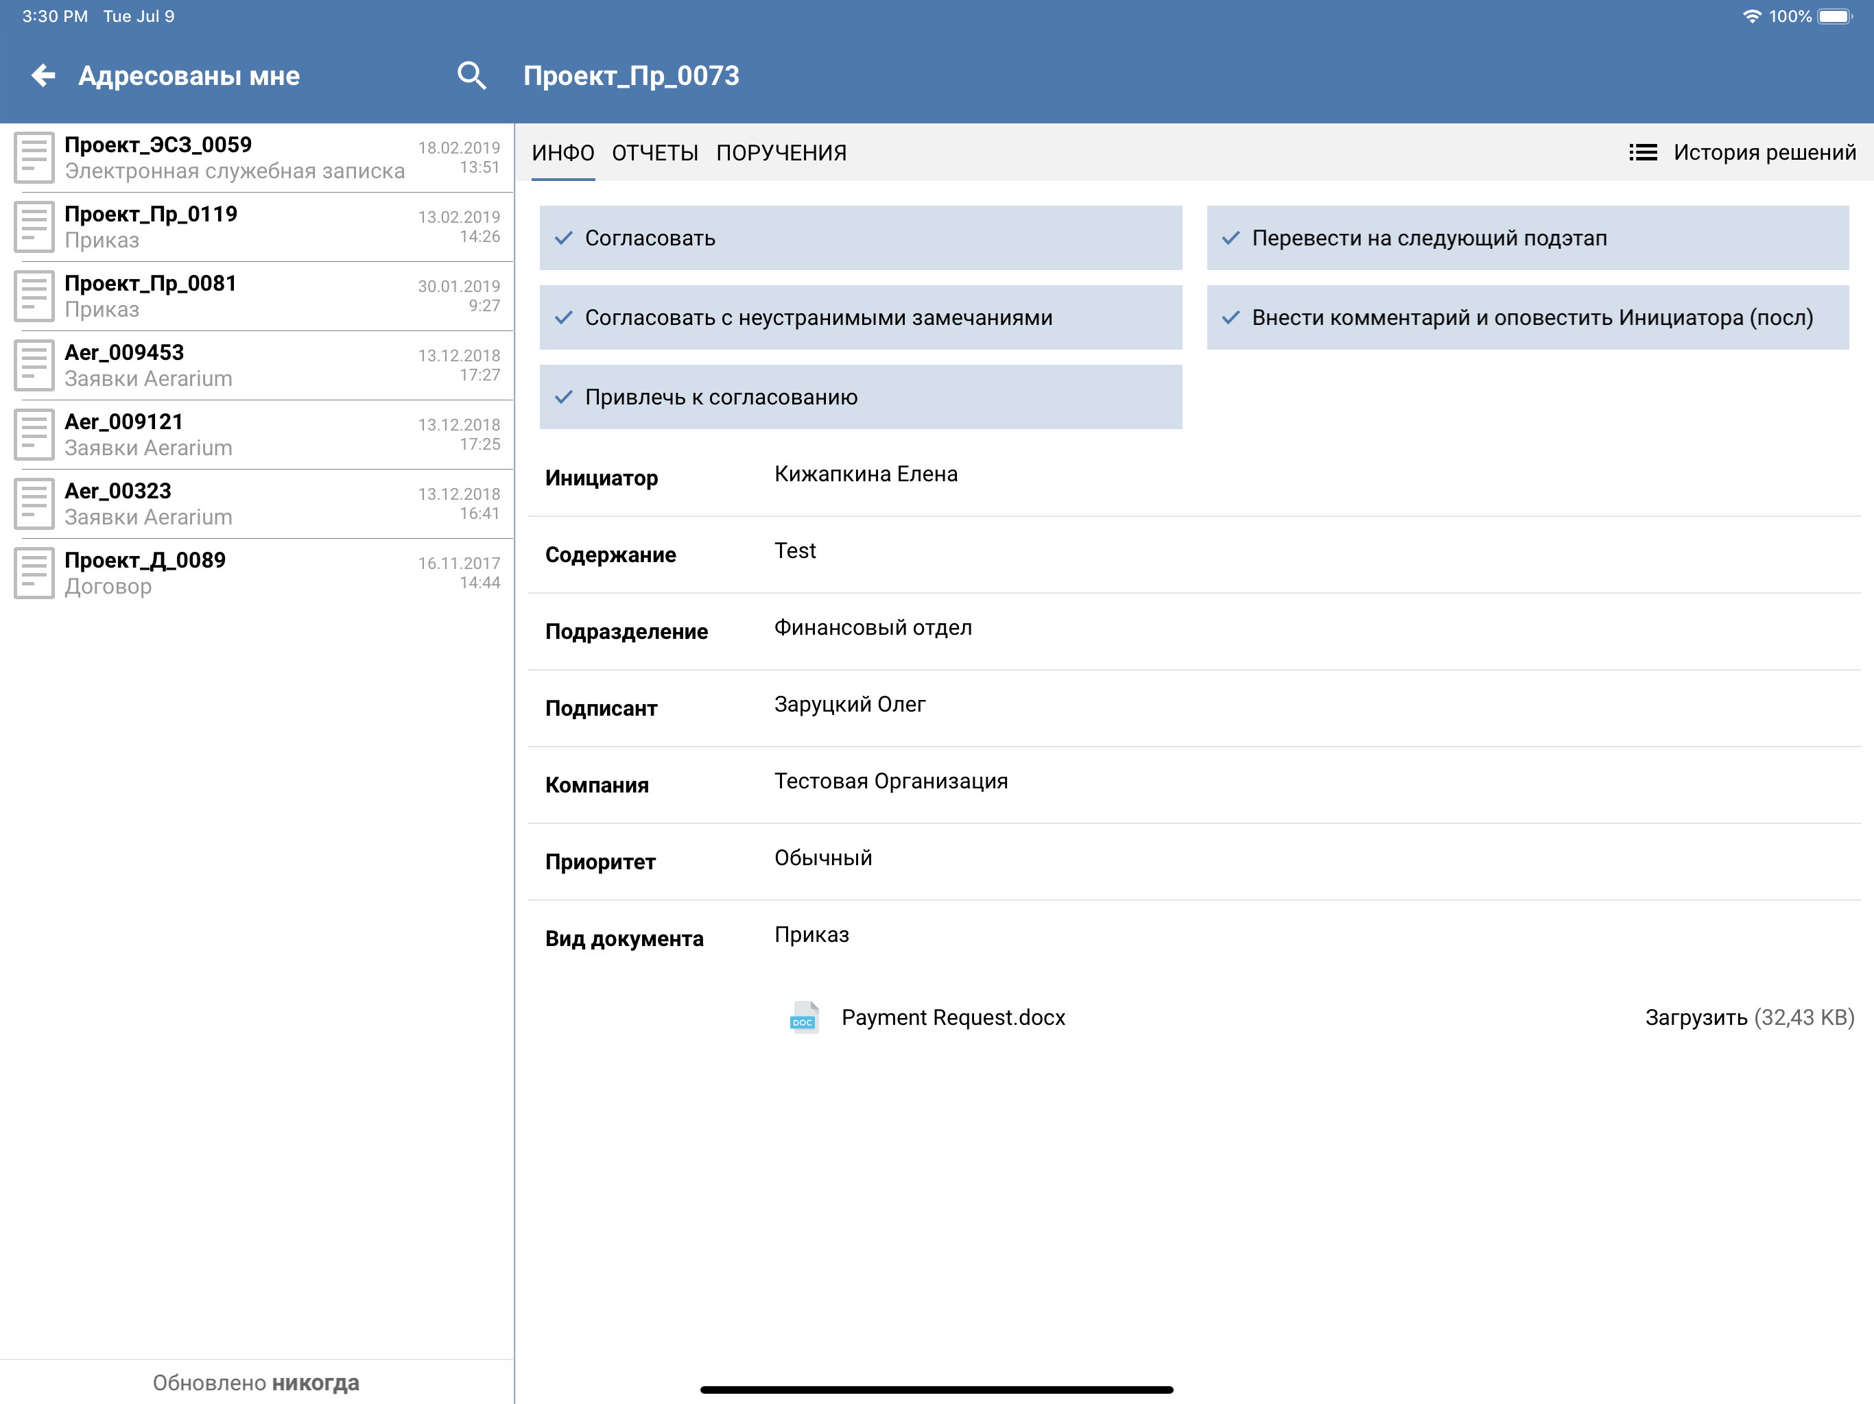Click document icon of Проект_ЭСЗ_0059
The width and height of the screenshot is (1874, 1404).
[34, 158]
